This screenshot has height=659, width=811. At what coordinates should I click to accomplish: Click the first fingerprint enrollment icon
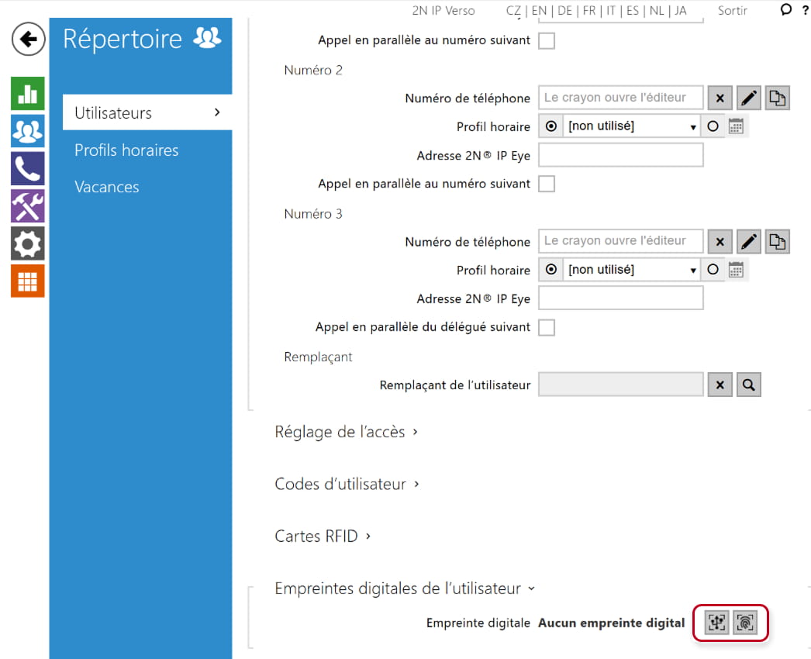(x=717, y=623)
